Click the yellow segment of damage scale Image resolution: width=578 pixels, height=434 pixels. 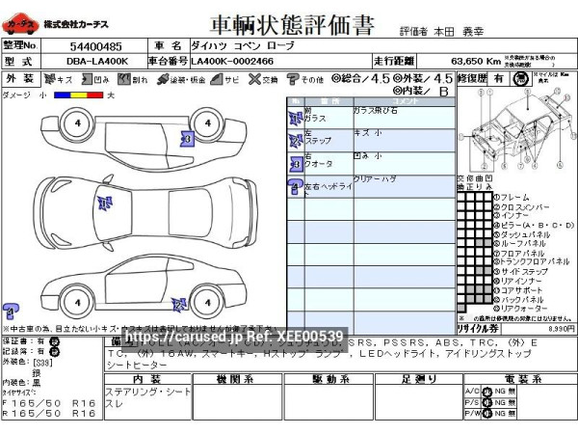click(79, 95)
